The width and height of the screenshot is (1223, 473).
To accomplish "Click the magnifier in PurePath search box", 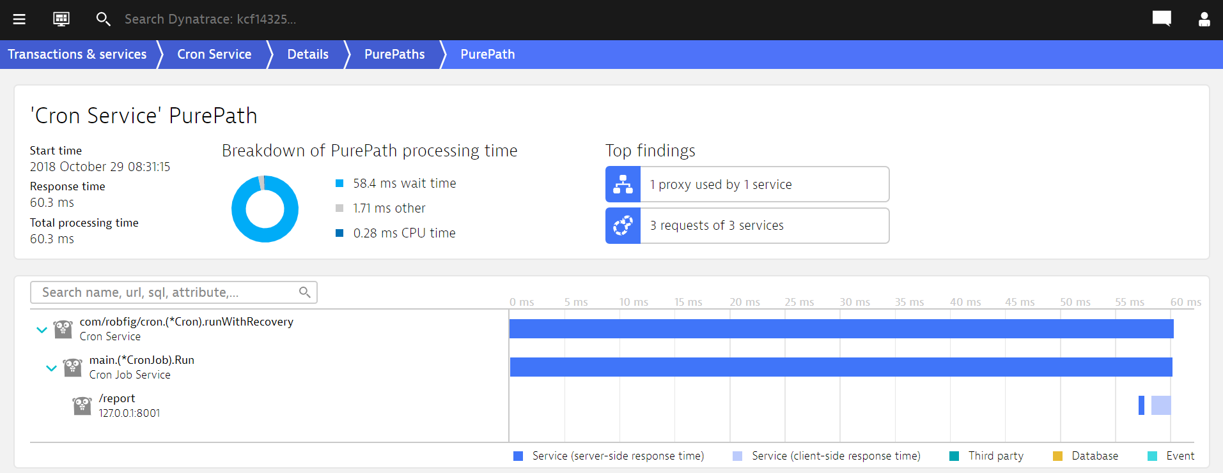I will click(305, 292).
